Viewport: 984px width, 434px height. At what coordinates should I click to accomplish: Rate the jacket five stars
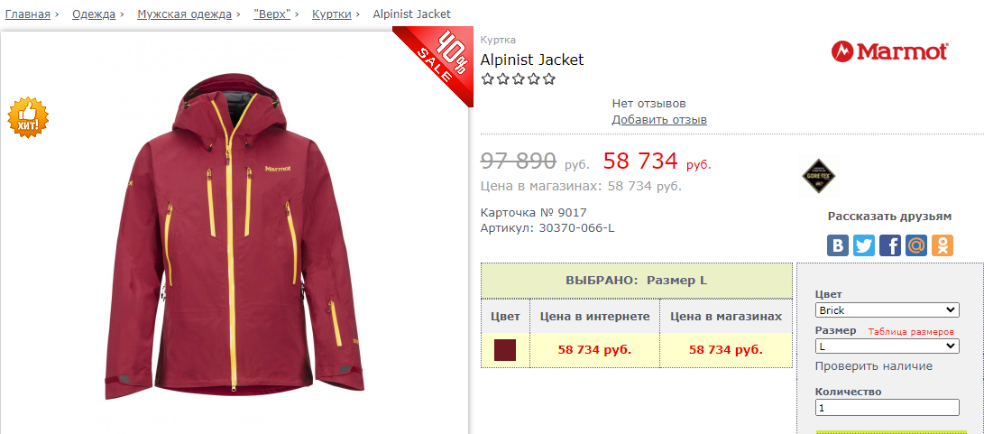(550, 79)
